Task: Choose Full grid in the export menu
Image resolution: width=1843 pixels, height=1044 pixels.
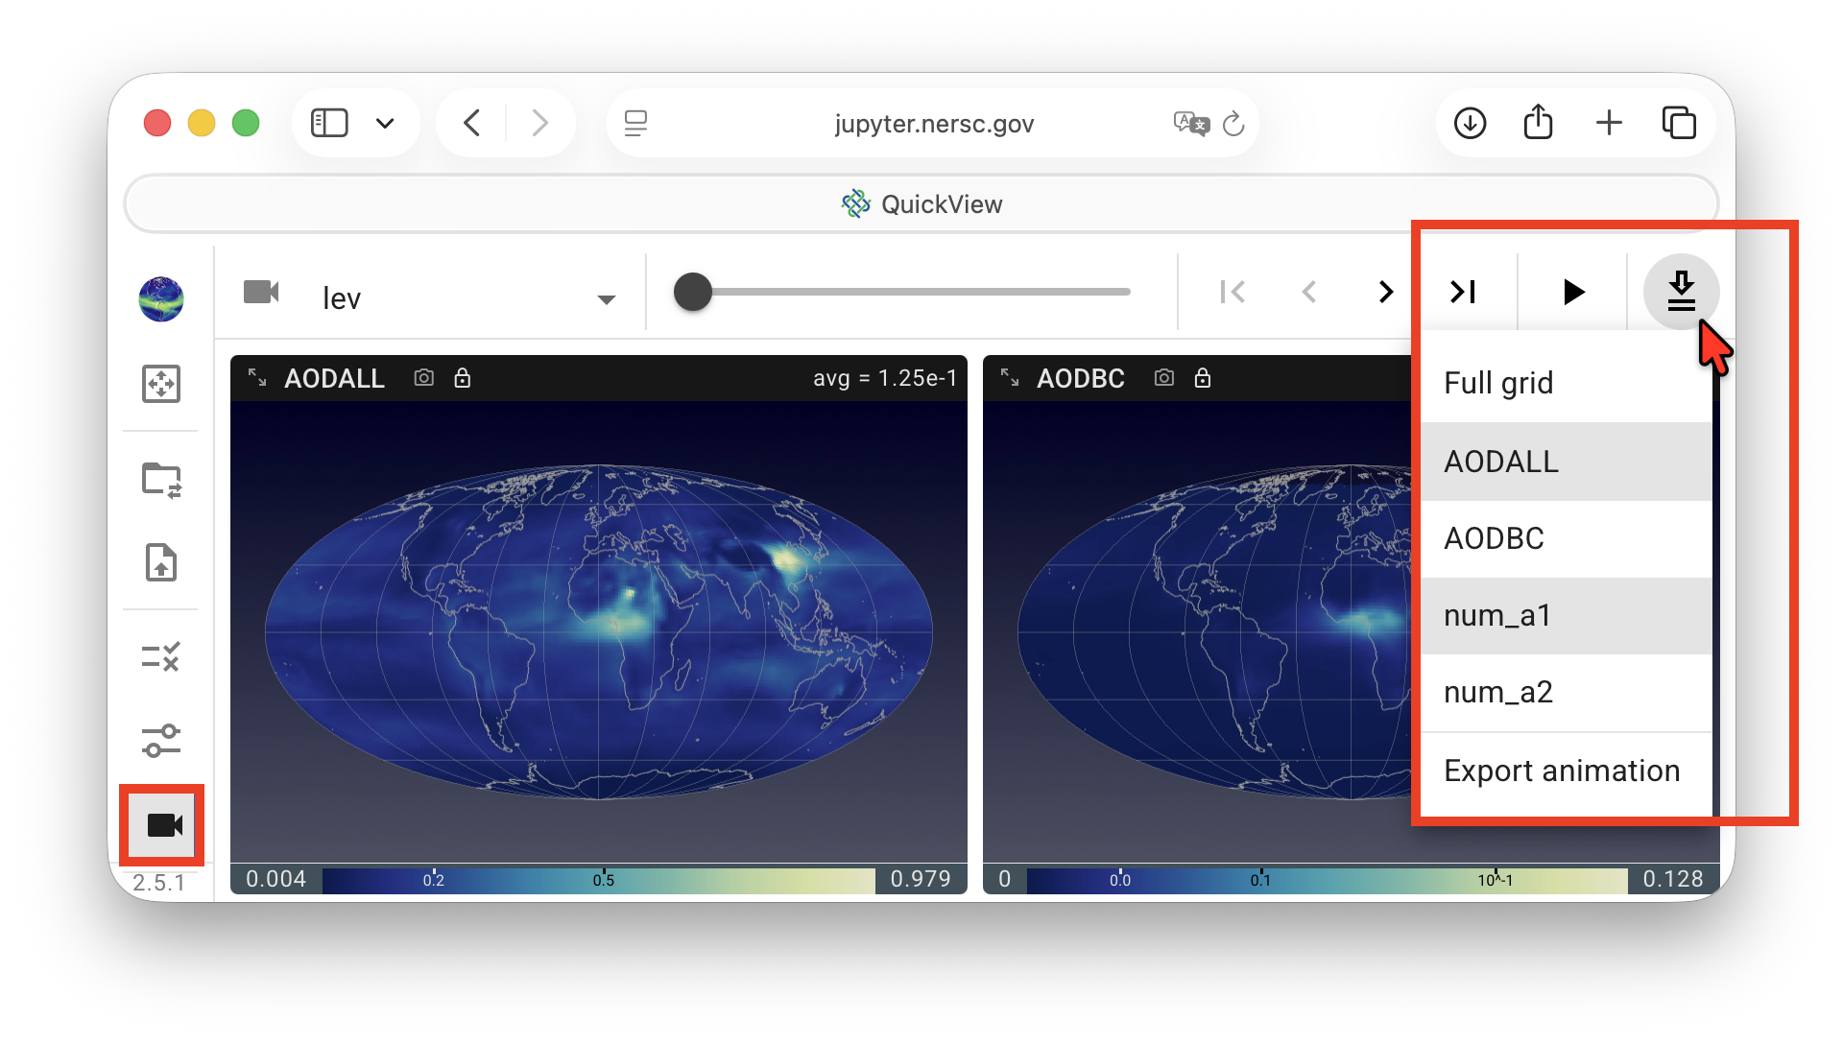Action: pyautogui.click(x=1498, y=383)
